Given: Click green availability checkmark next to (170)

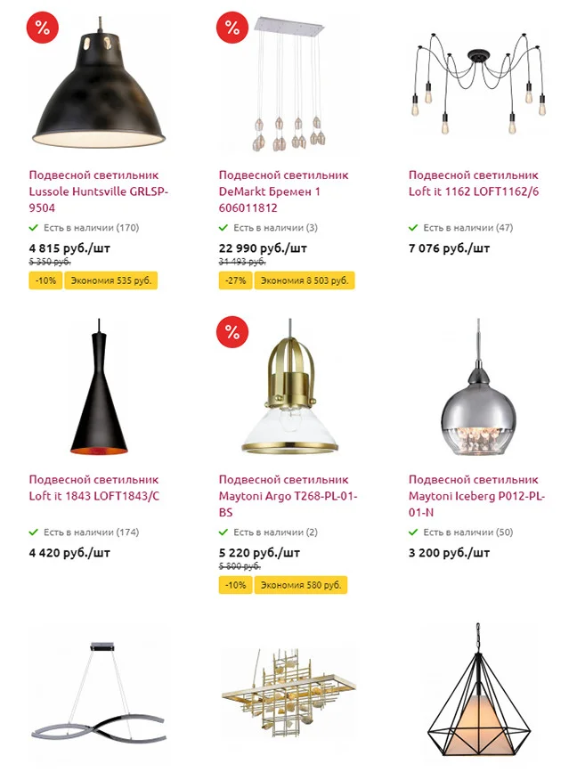Looking at the screenshot, I should tap(34, 227).
